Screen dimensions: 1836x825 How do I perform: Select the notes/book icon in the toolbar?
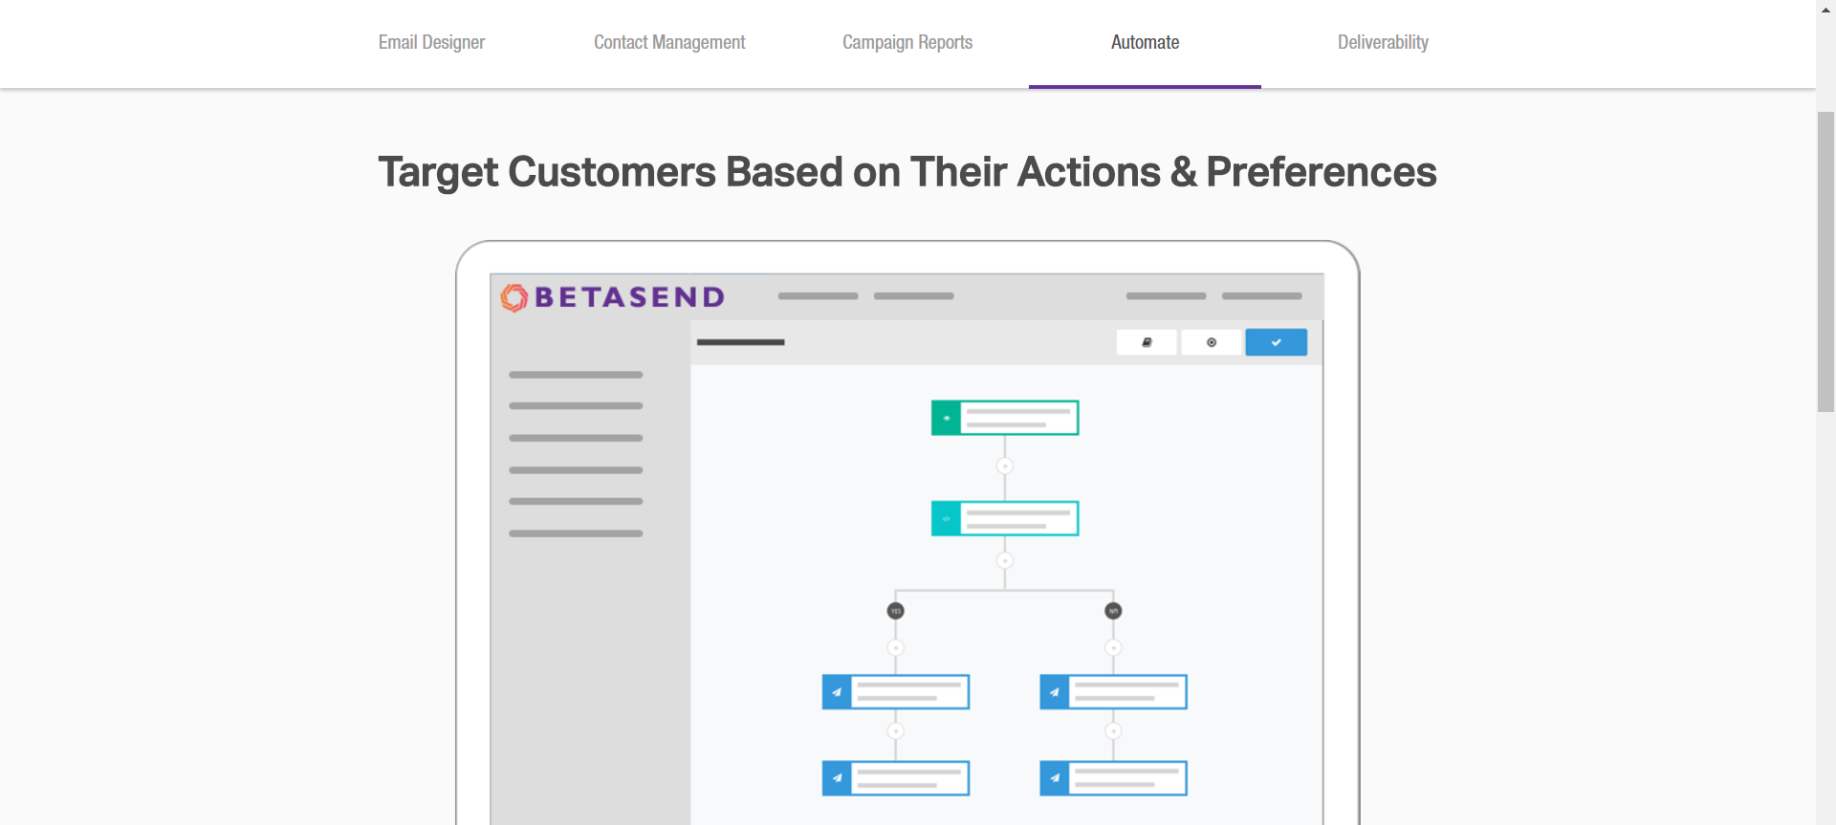1147,342
